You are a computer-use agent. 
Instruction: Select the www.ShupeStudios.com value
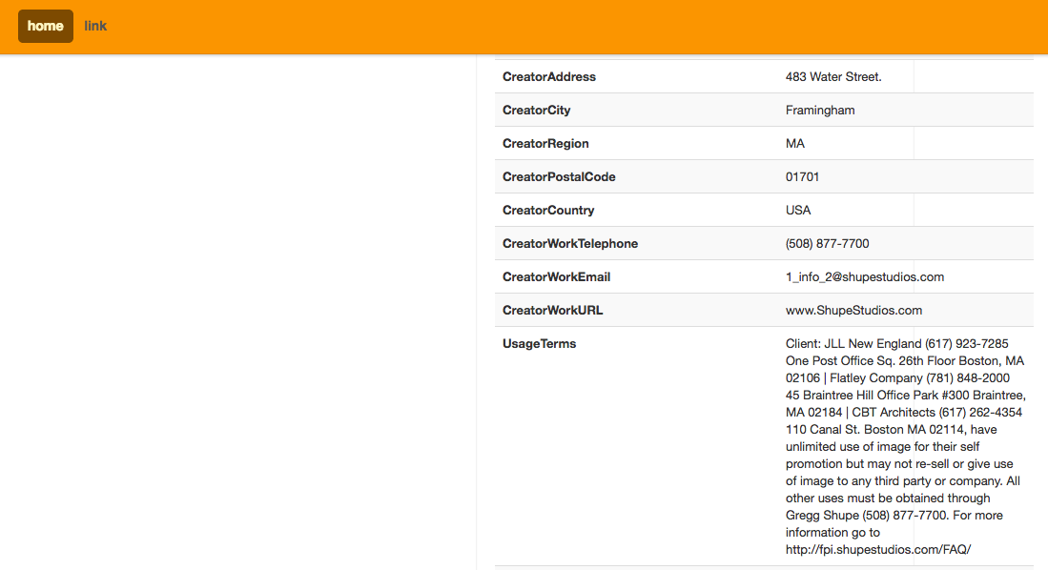[853, 311]
